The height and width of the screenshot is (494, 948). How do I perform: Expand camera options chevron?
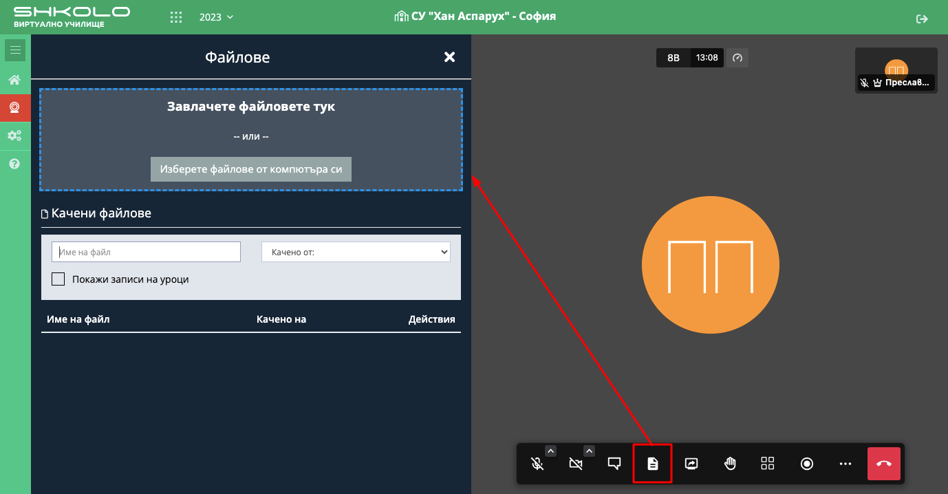point(589,451)
